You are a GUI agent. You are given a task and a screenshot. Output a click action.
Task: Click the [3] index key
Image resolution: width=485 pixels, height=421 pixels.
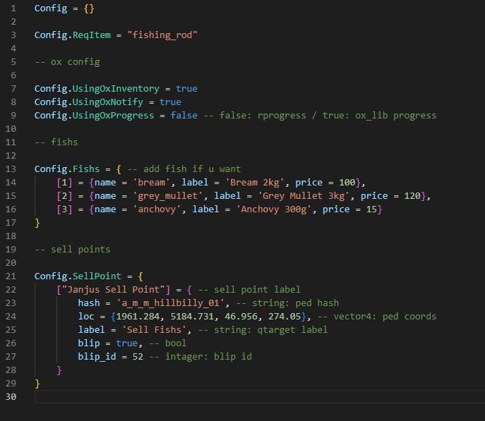pyautogui.click(x=64, y=209)
